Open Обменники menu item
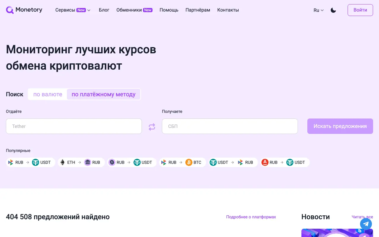 tap(134, 10)
